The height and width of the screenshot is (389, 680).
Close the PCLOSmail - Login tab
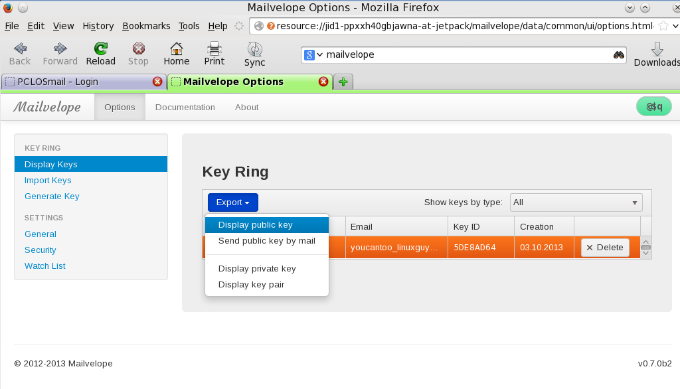[157, 82]
